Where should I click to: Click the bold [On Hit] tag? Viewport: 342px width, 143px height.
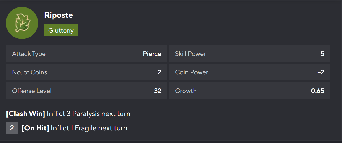[35, 128]
